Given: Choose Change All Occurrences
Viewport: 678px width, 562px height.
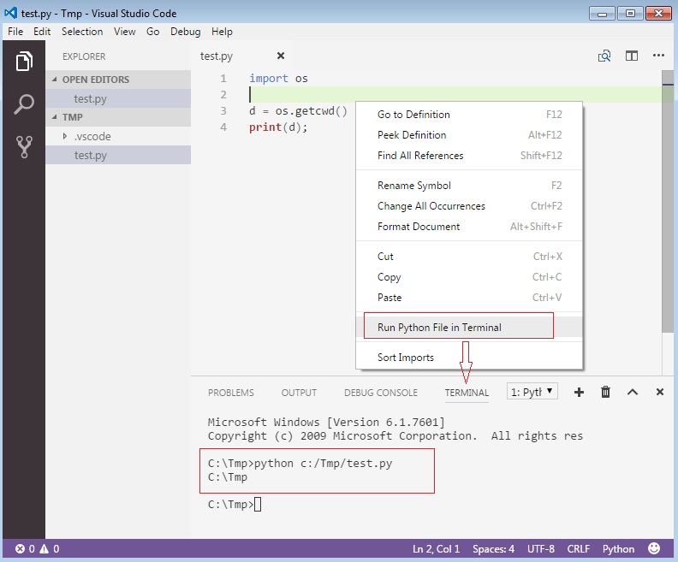Looking at the screenshot, I should coord(469,206).
